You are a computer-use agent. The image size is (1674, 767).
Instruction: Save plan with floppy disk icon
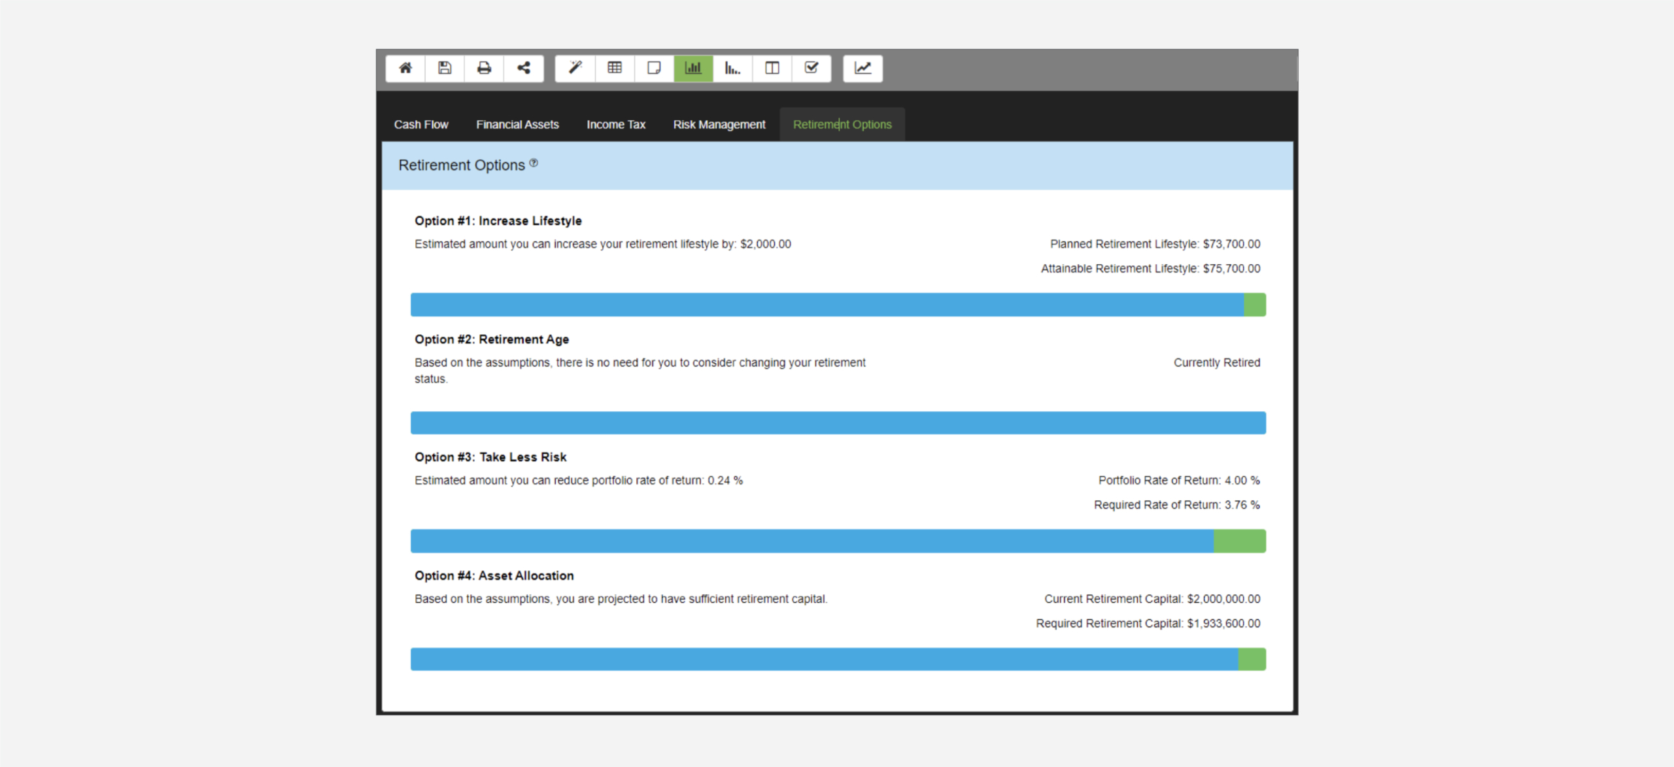point(445,68)
